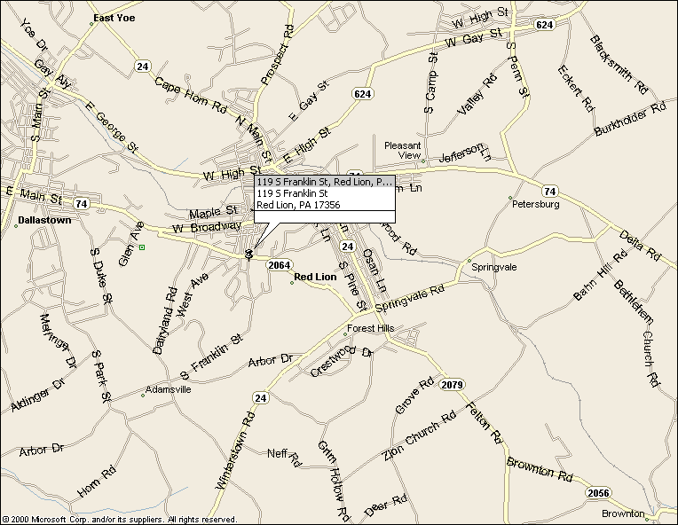Click the Deer Rd label

385,505
